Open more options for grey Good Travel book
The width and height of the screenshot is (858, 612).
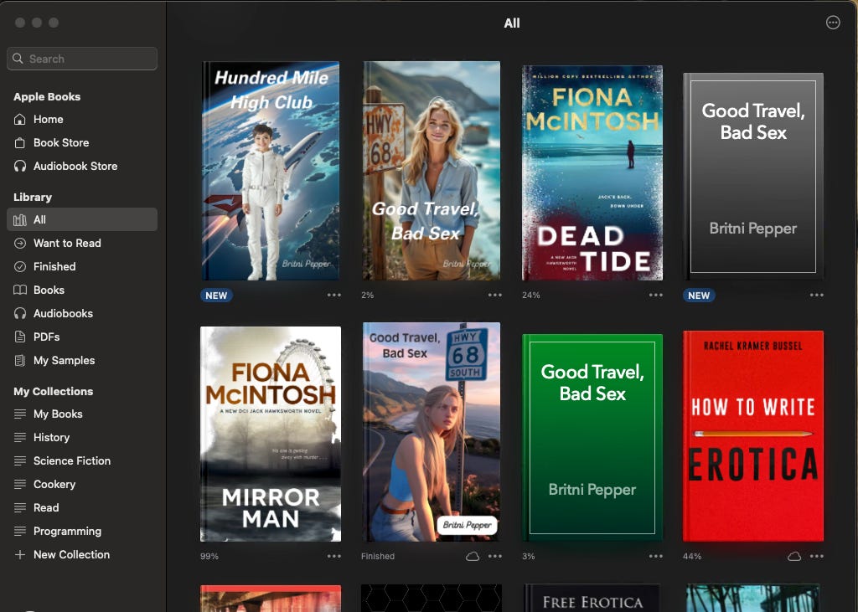[816, 295]
